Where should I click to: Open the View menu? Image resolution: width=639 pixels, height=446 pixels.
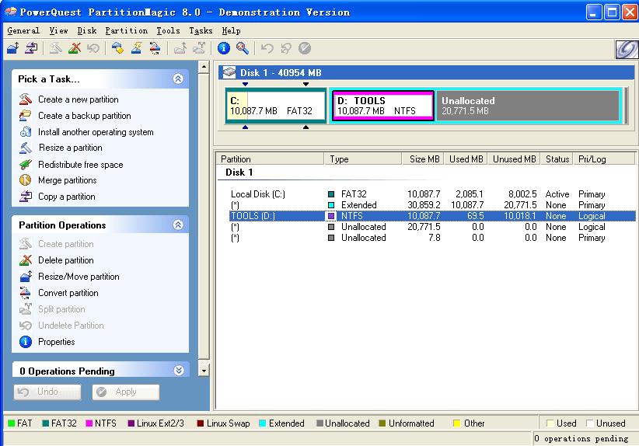click(x=58, y=30)
